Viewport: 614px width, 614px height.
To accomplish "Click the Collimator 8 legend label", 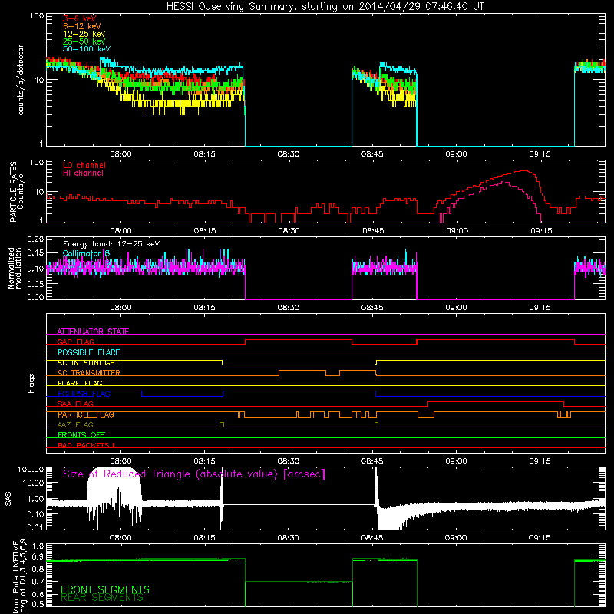I will coord(86,253).
